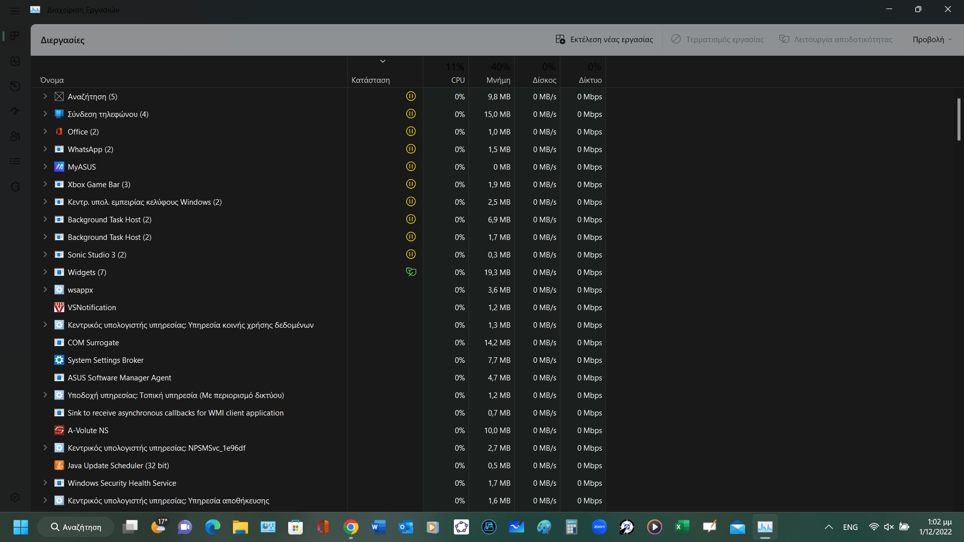Screen dimensions: 964x542
Task: Open the Details list sidebar icon
Action: (15, 161)
